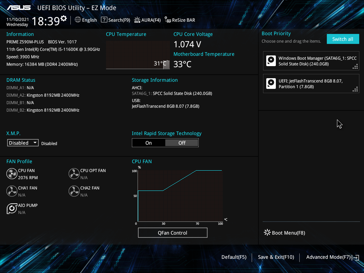Select the AIO PUMP icon

click(x=12, y=208)
